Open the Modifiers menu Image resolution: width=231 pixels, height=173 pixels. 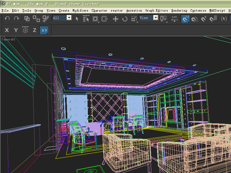(x=80, y=10)
